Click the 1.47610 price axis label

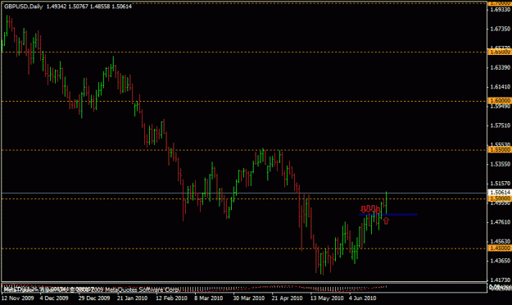point(501,222)
